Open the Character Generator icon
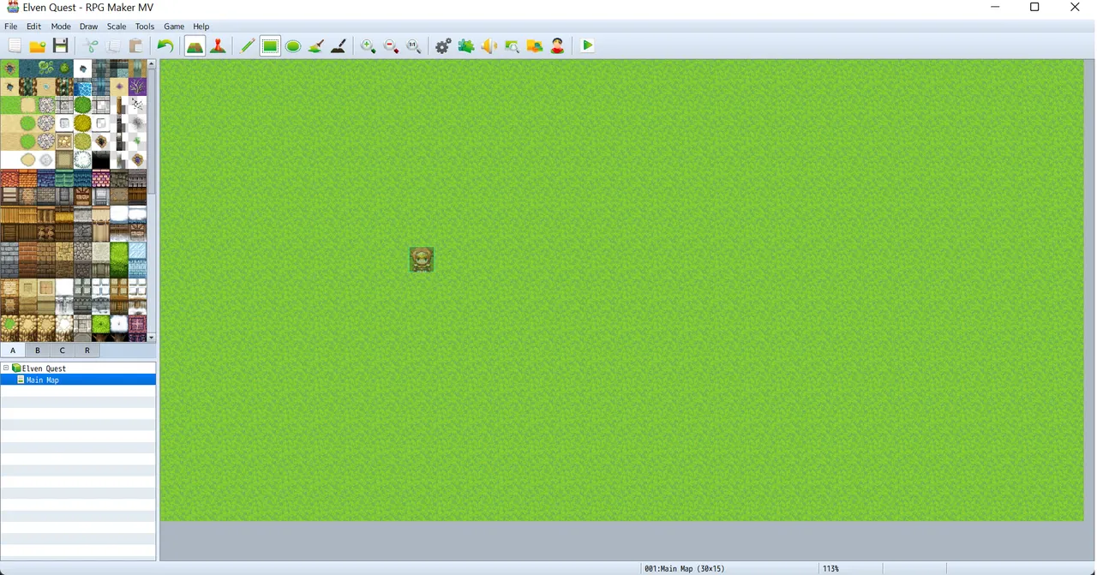The image size is (1097, 575). (x=558, y=46)
